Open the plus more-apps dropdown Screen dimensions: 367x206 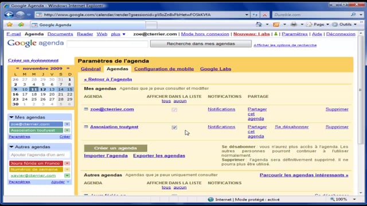tap(118, 34)
